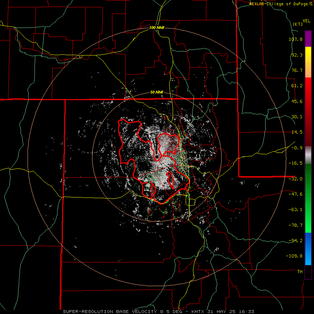Click the -63.1 velocity scale value

point(296,210)
